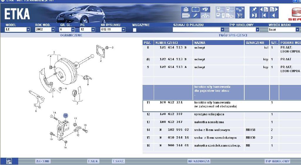This screenshot has width=301, height=165.
Task: Open the MODEL dropdown showing LE
Action: click(28, 30)
